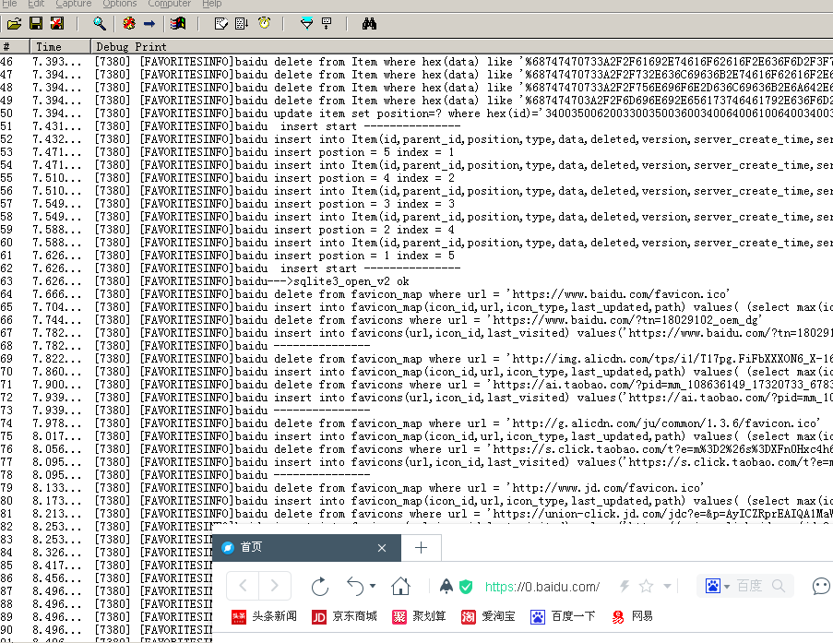
Task: Click the undo restore-tab arrow icon
Action: point(355,587)
